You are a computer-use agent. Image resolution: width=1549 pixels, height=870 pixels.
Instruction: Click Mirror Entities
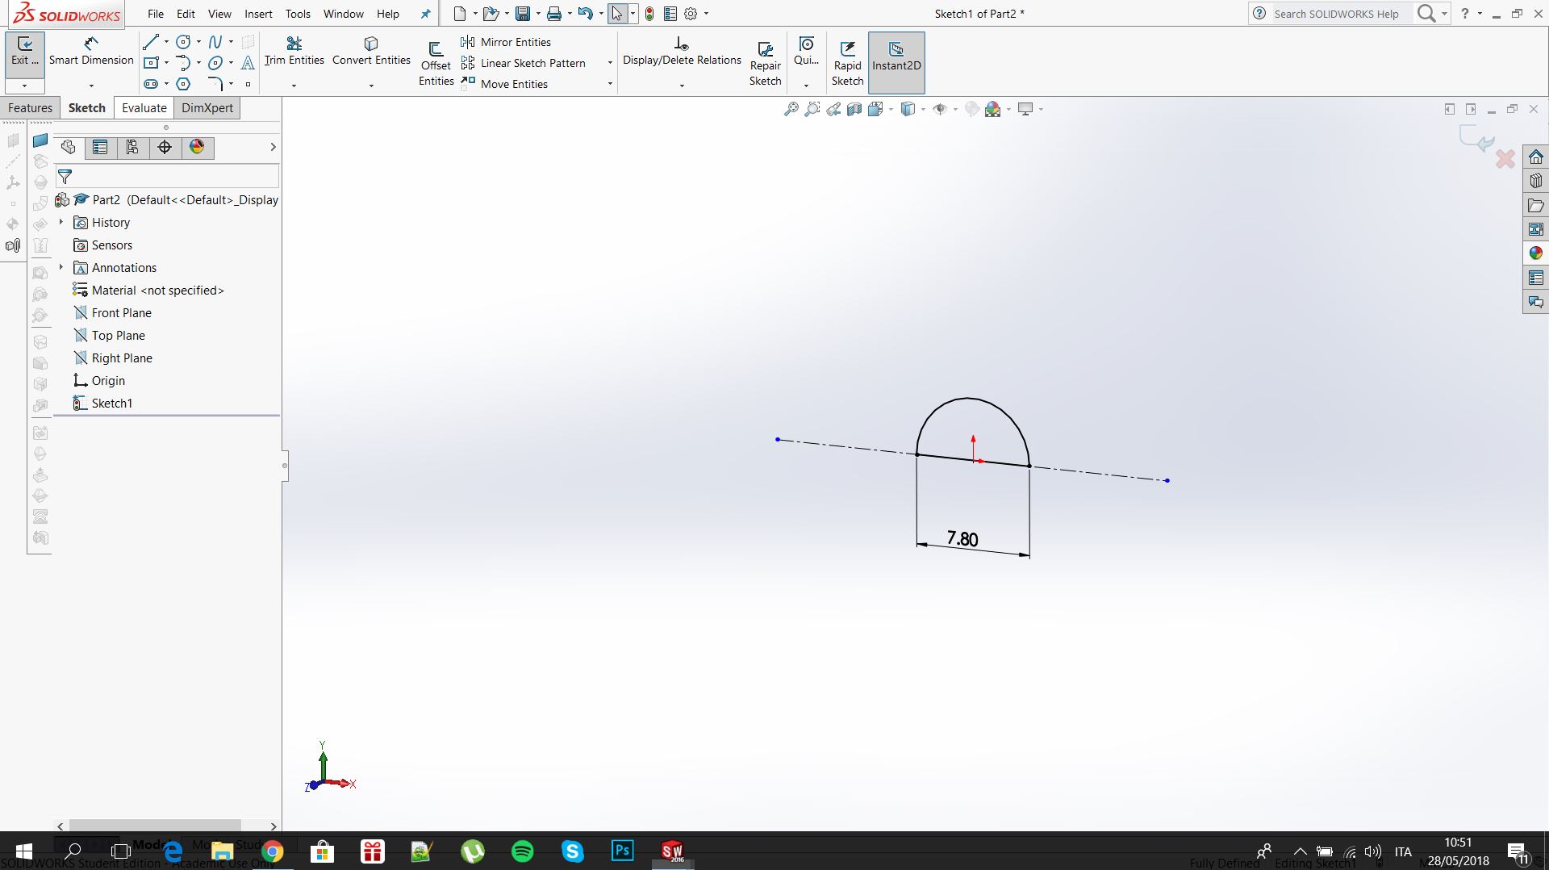(x=507, y=42)
